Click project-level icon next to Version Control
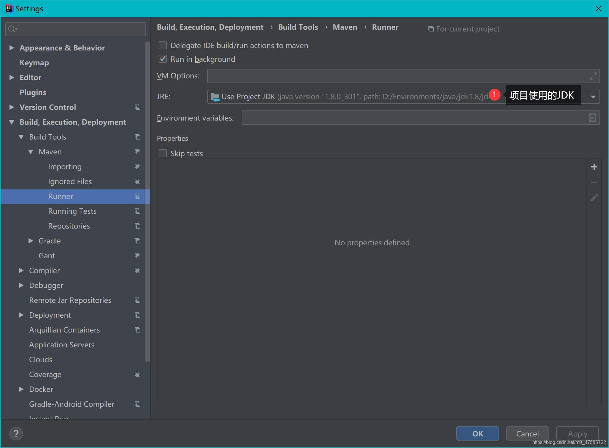This screenshot has width=609, height=448. point(137,107)
